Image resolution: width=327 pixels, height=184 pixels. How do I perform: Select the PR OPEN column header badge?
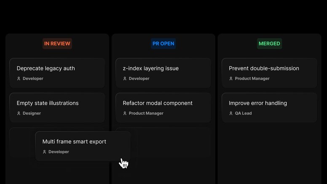coord(163,43)
